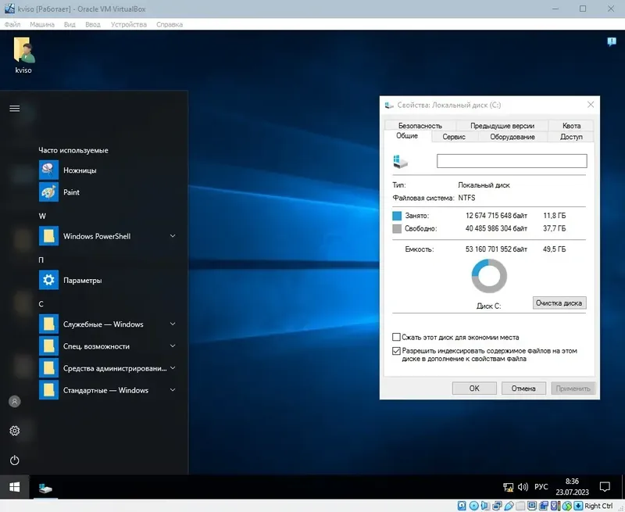Disable file content indexing on drive C
Viewport: 625px width, 512px height.
coord(396,351)
